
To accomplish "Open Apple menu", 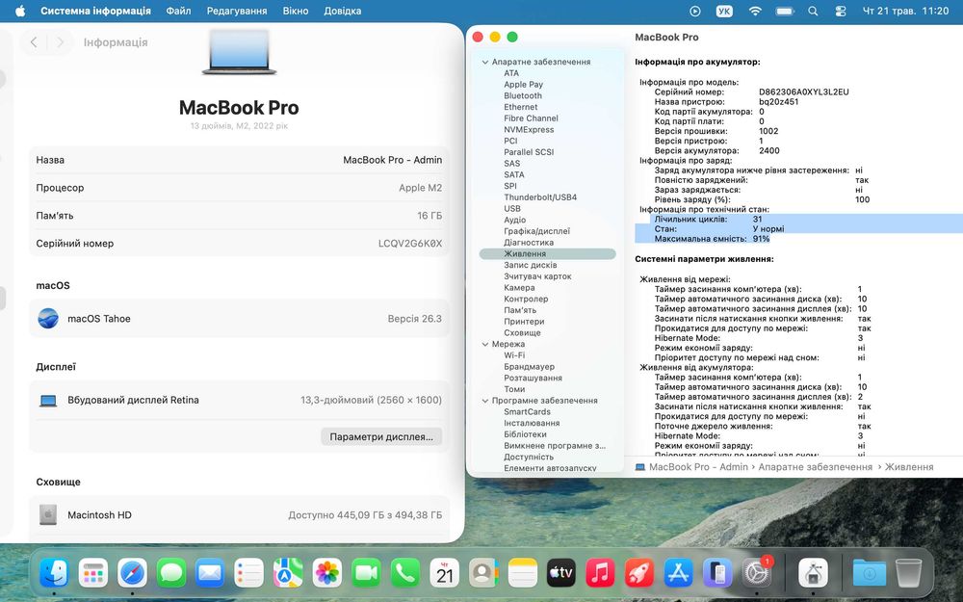I will point(20,11).
